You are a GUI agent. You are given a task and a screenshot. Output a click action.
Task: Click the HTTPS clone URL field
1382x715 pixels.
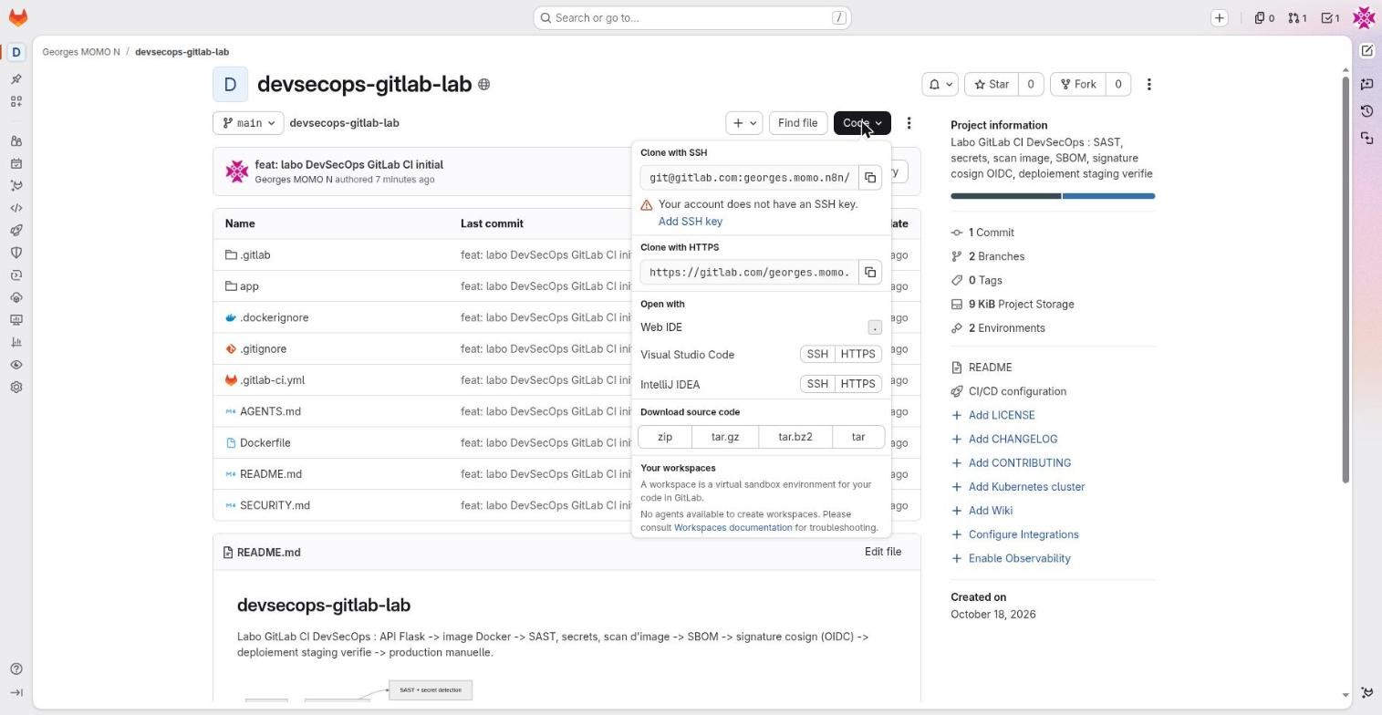pyautogui.click(x=749, y=273)
